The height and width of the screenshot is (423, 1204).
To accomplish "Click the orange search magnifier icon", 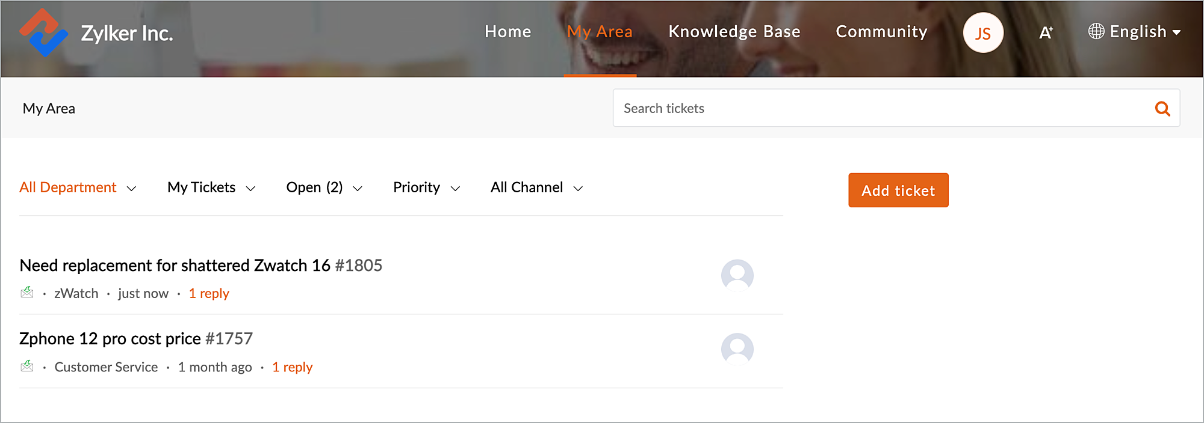I will [1162, 109].
